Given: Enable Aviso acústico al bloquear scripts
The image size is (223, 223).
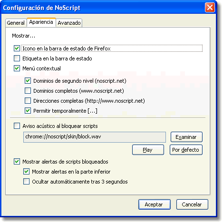Looking at the screenshot, I should [x=17, y=126].
